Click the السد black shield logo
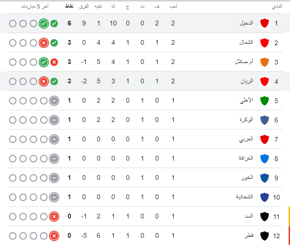 [x=265, y=217]
